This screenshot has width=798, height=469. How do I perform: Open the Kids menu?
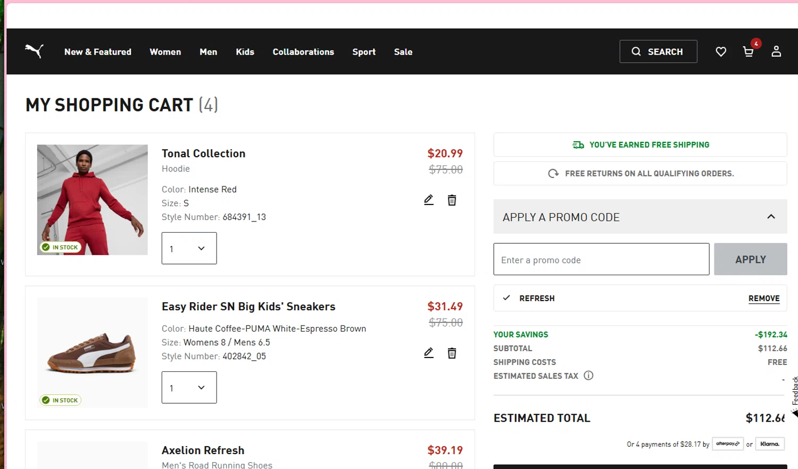[245, 52]
